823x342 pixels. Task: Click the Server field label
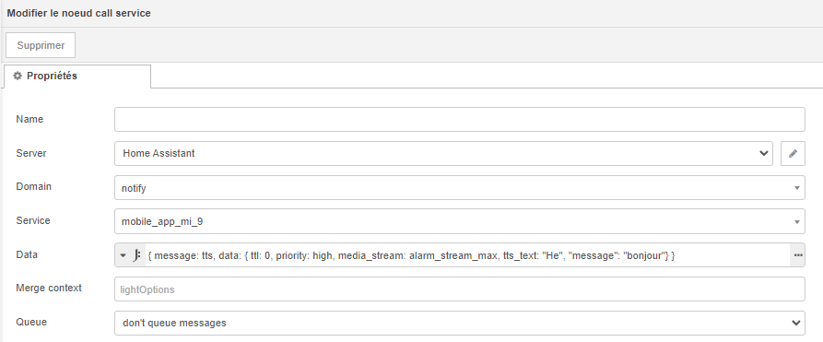pyautogui.click(x=31, y=153)
